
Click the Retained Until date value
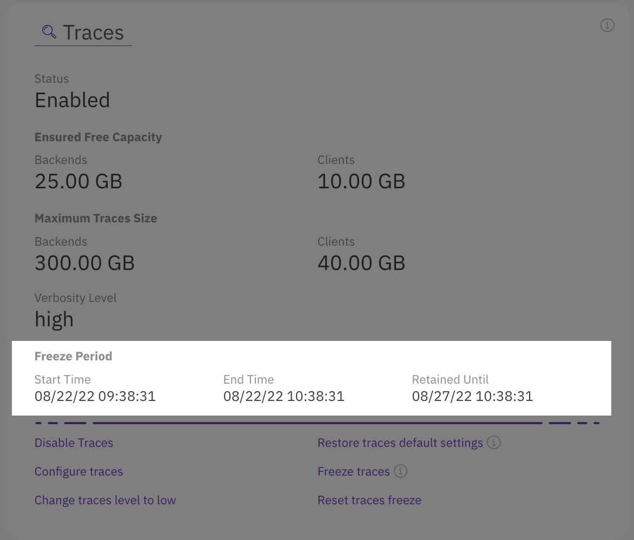click(472, 397)
